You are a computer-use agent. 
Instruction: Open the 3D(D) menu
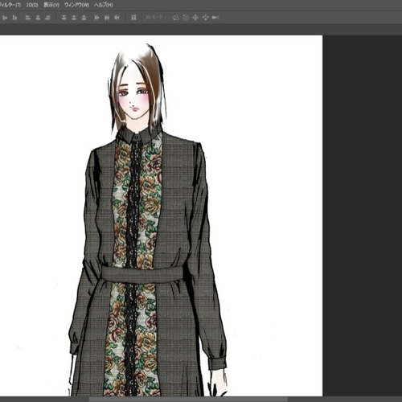point(32,5)
